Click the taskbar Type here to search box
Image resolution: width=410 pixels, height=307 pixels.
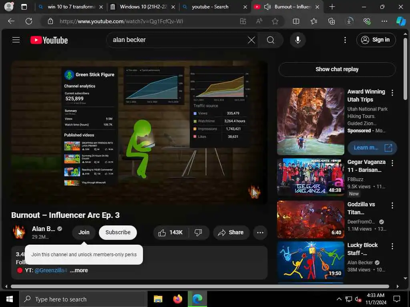83,299
